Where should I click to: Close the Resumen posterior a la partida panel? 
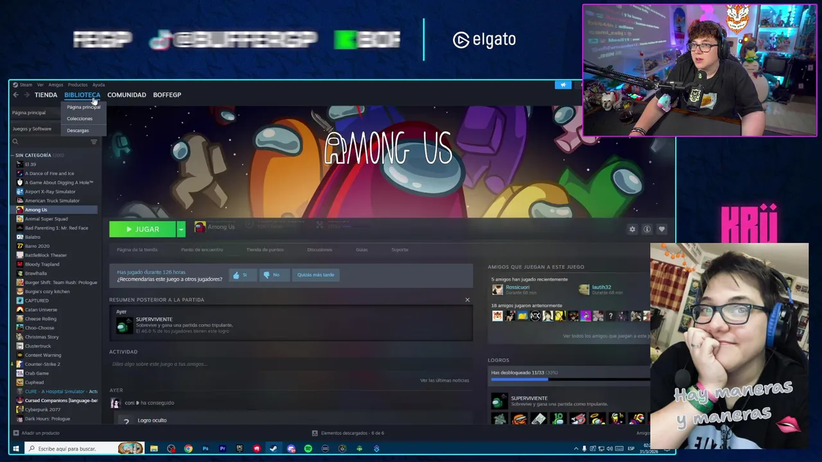click(x=468, y=300)
